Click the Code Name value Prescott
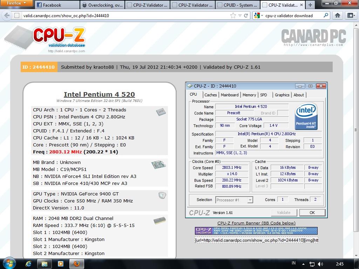The image size is (359, 269). tap(234, 113)
